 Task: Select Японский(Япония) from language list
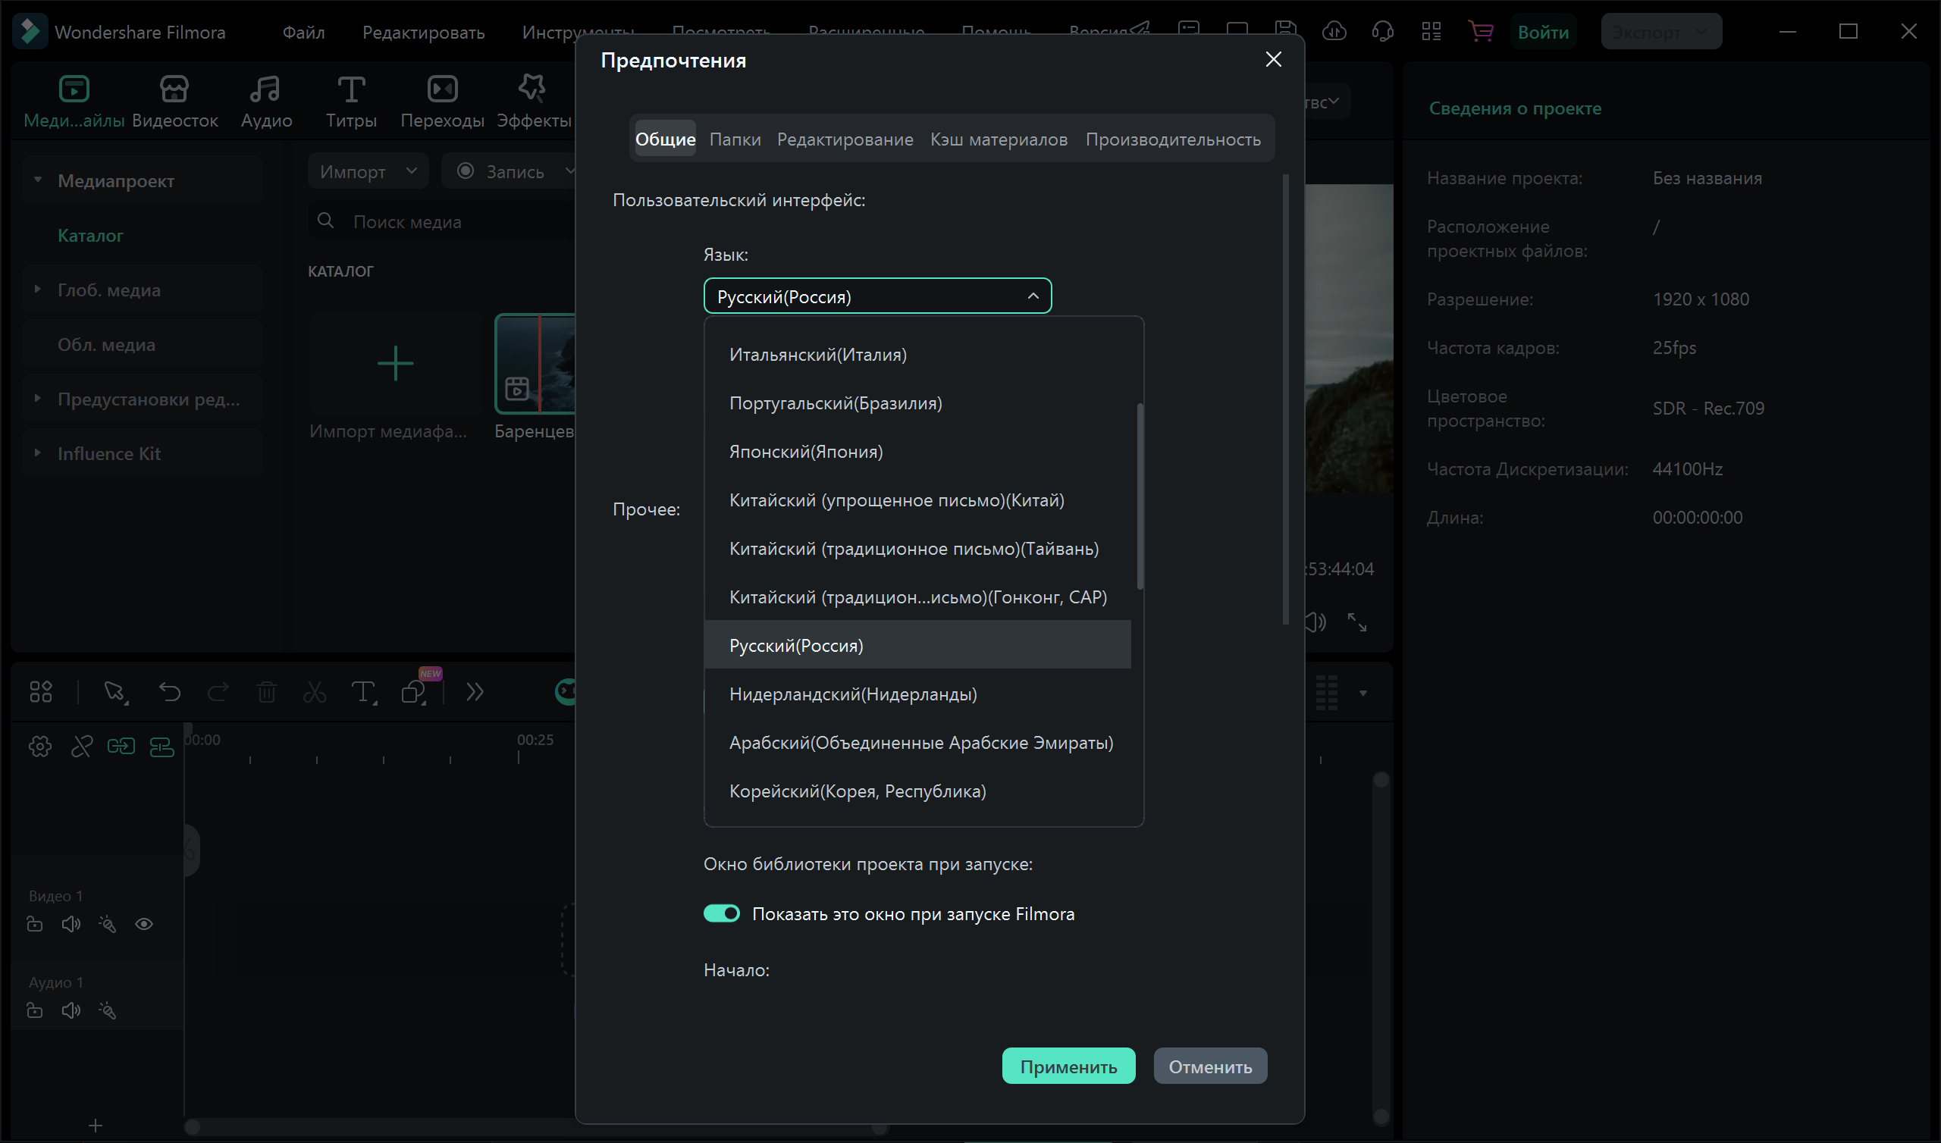tap(806, 452)
